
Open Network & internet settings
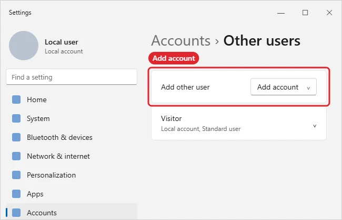click(72, 156)
